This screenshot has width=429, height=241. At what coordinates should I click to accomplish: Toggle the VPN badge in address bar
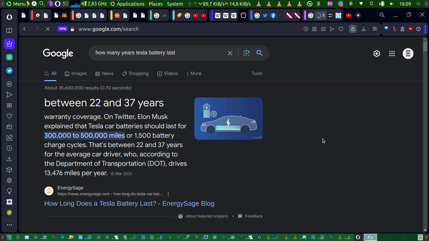(62, 29)
